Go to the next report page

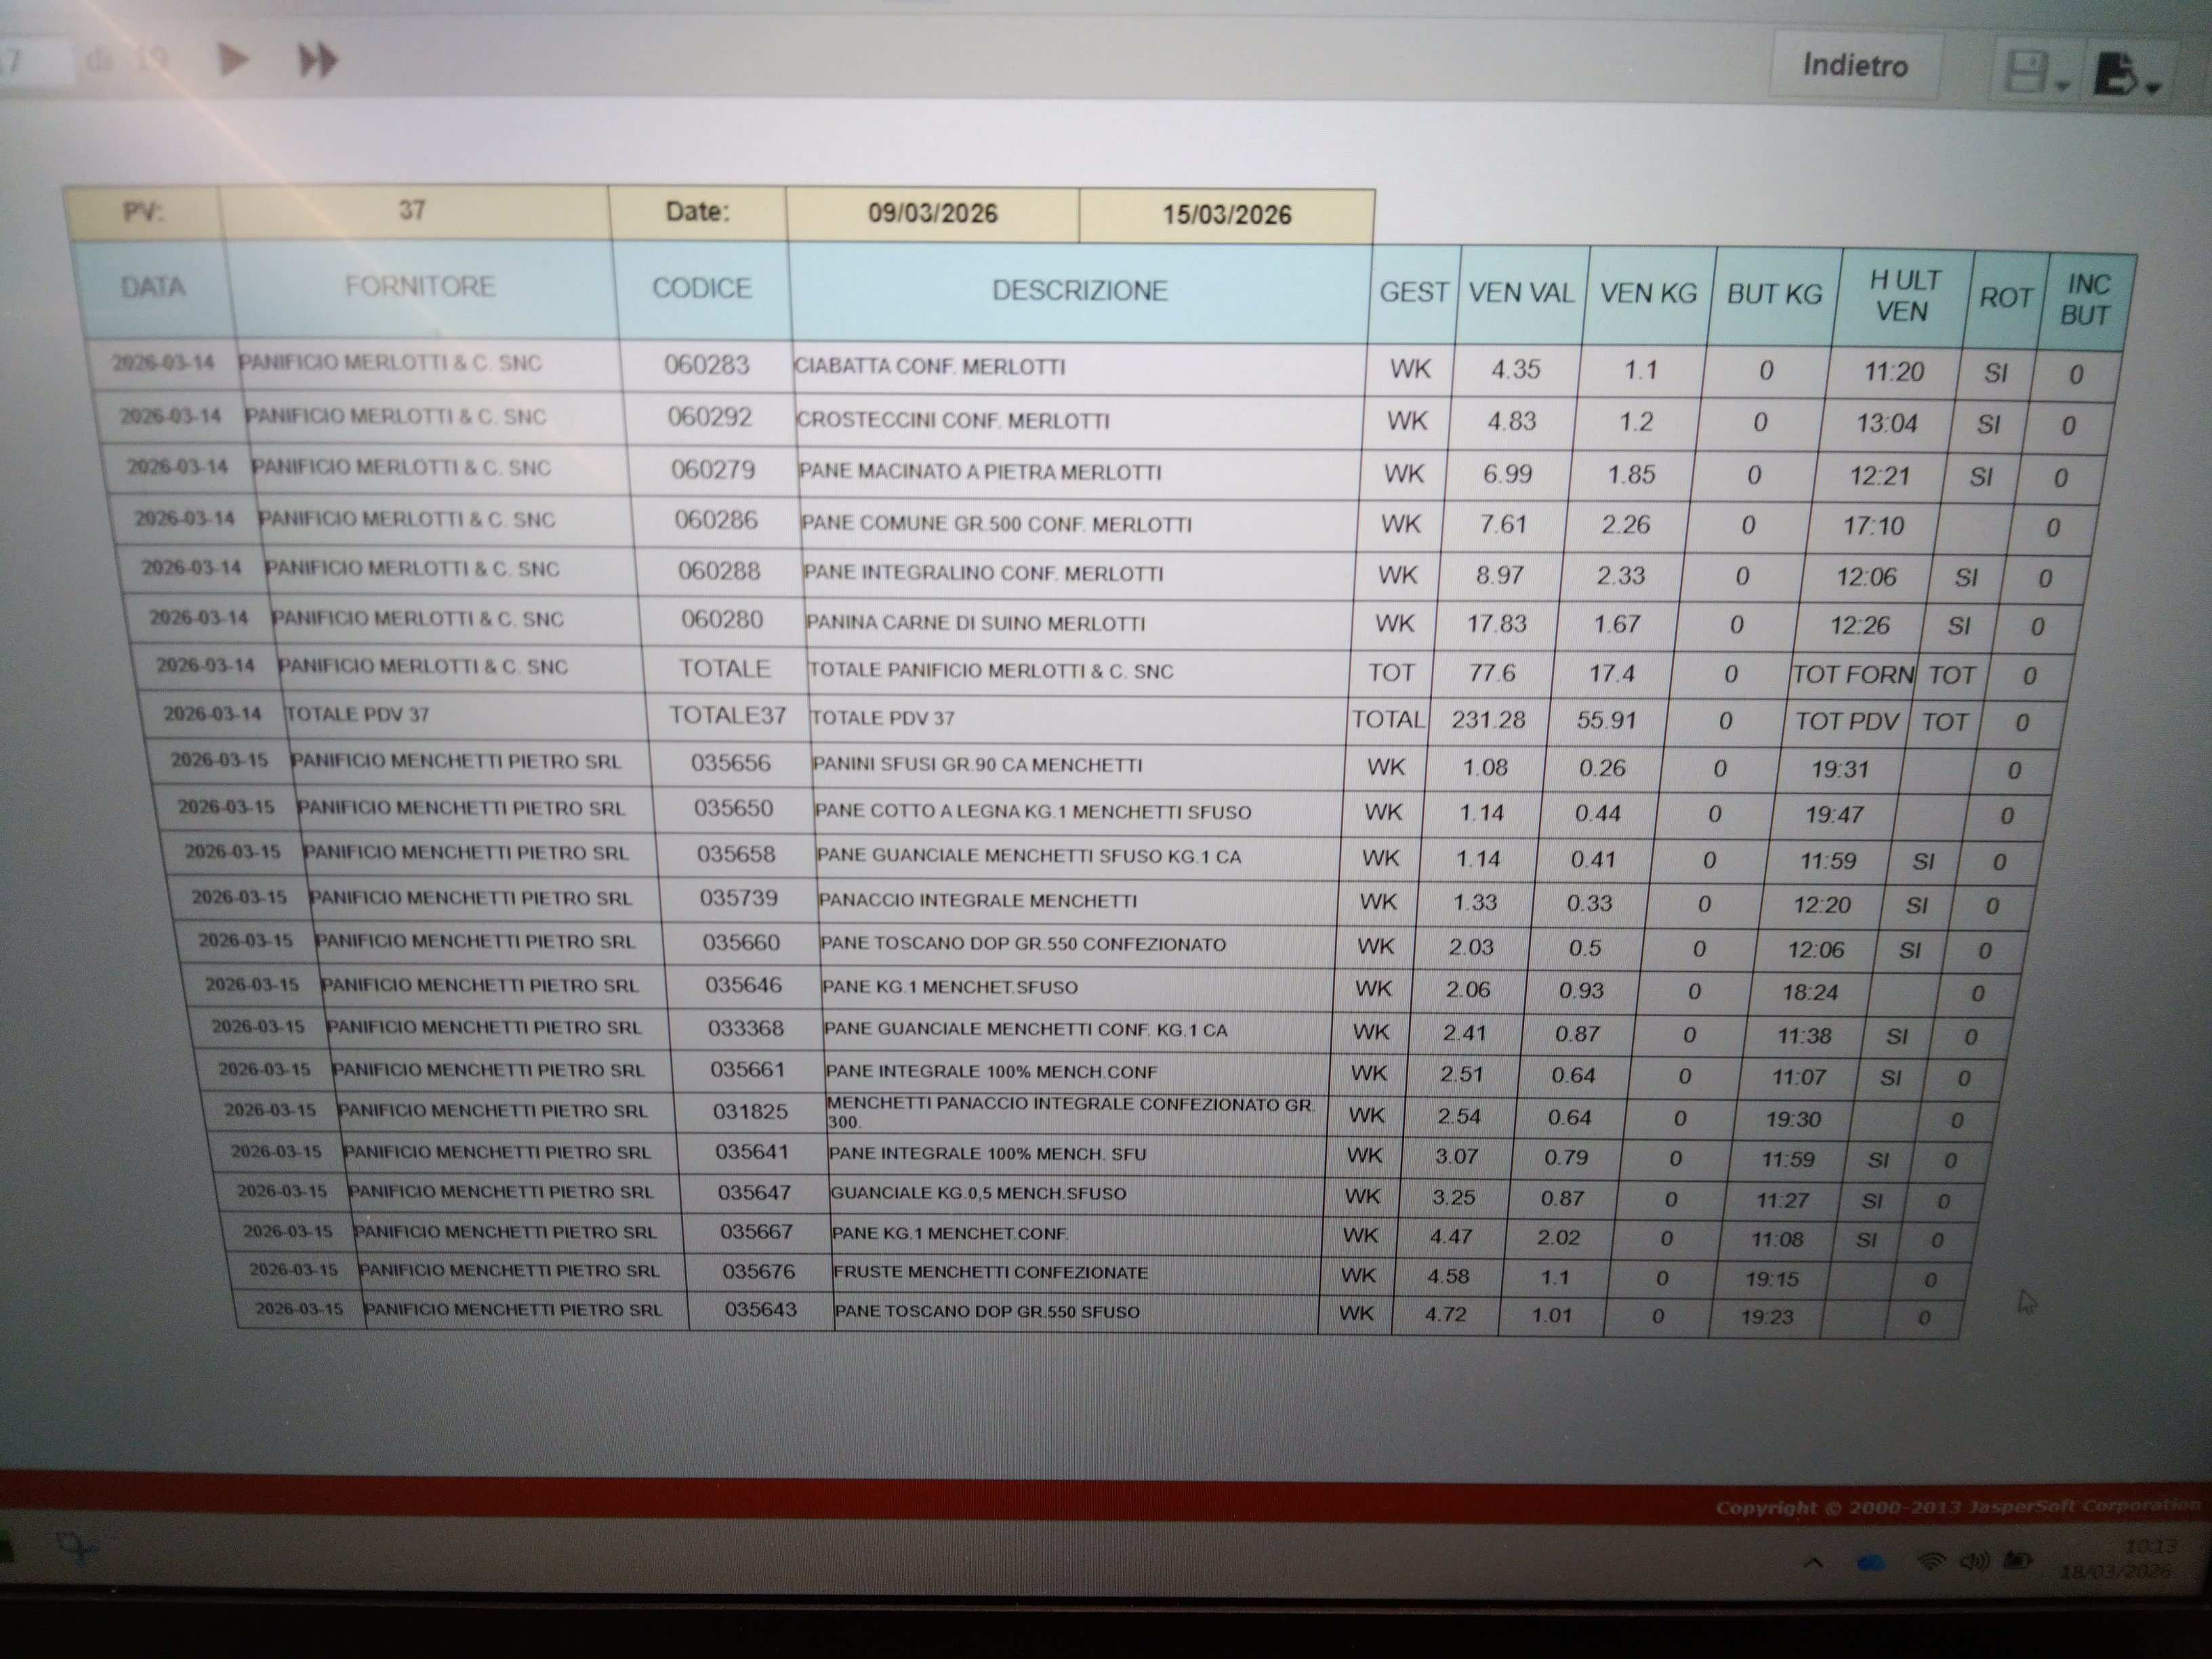[232, 60]
